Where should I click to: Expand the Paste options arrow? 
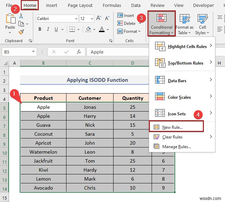10,33
